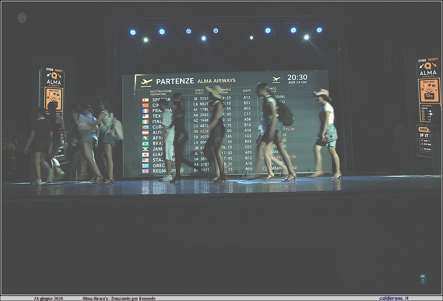Click gate "A12" on the board
Image resolution: width=443 pixels, height=301 pixels.
pyautogui.click(x=247, y=97)
